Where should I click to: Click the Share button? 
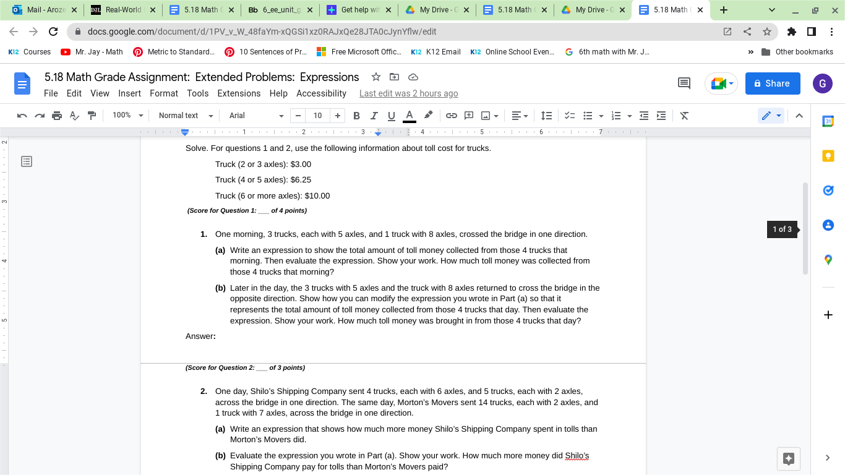click(772, 83)
